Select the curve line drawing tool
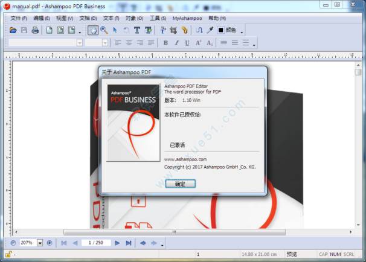Screen dimensions: 366x262 point(199,30)
